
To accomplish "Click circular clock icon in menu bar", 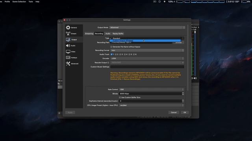I will click(x=159, y=2).
